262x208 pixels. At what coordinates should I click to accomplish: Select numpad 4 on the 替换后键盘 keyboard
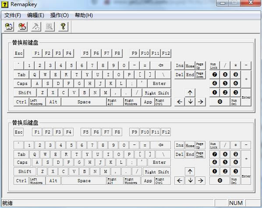click(215, 162)
